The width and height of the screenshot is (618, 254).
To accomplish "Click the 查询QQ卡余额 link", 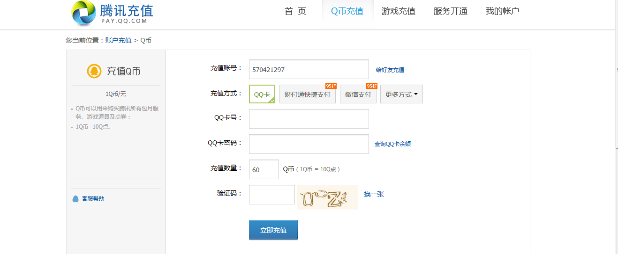I will click(392, 144).
